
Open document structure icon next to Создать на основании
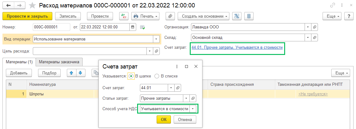(237, 16)
